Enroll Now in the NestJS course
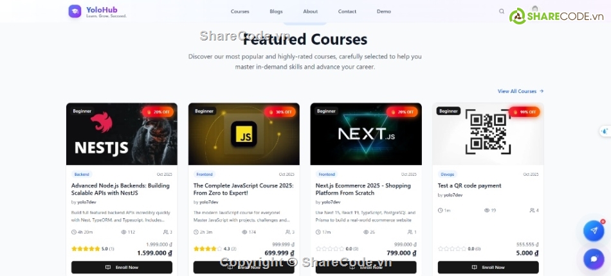 [x=122, y=268]
